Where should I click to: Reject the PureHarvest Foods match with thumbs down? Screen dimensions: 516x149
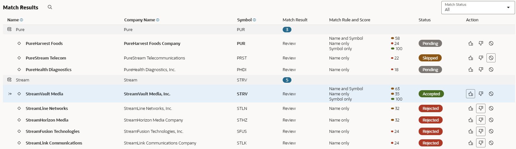point(481,43)
